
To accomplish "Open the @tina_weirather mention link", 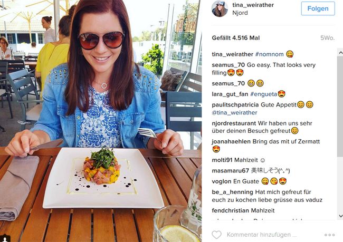I will 234,113.
